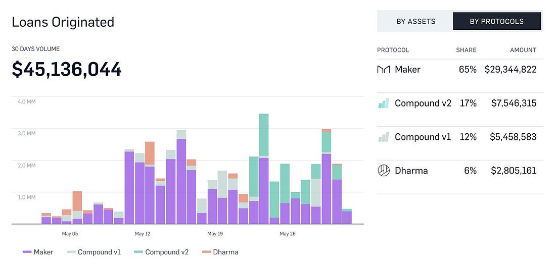
Task: Click the AMOUNT column header
Action: click(523, 50)
